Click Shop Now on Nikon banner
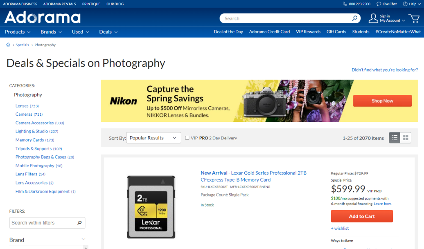The image size is (424, 249). pyautogui.click(x=382, y=101)
